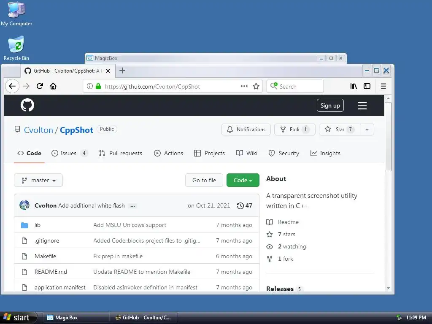Image resolution: width=432 pixels, height=324 pixels.
Task: Click the green padlock security icon
Action: point(98,86)
